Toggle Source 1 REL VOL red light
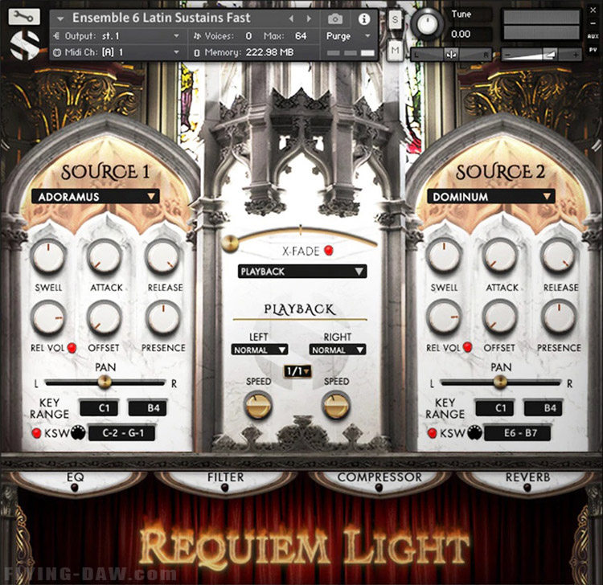Image resolution: width=603 pixels, height=585 pixels. pyautogui.click(x=72, y=347)
